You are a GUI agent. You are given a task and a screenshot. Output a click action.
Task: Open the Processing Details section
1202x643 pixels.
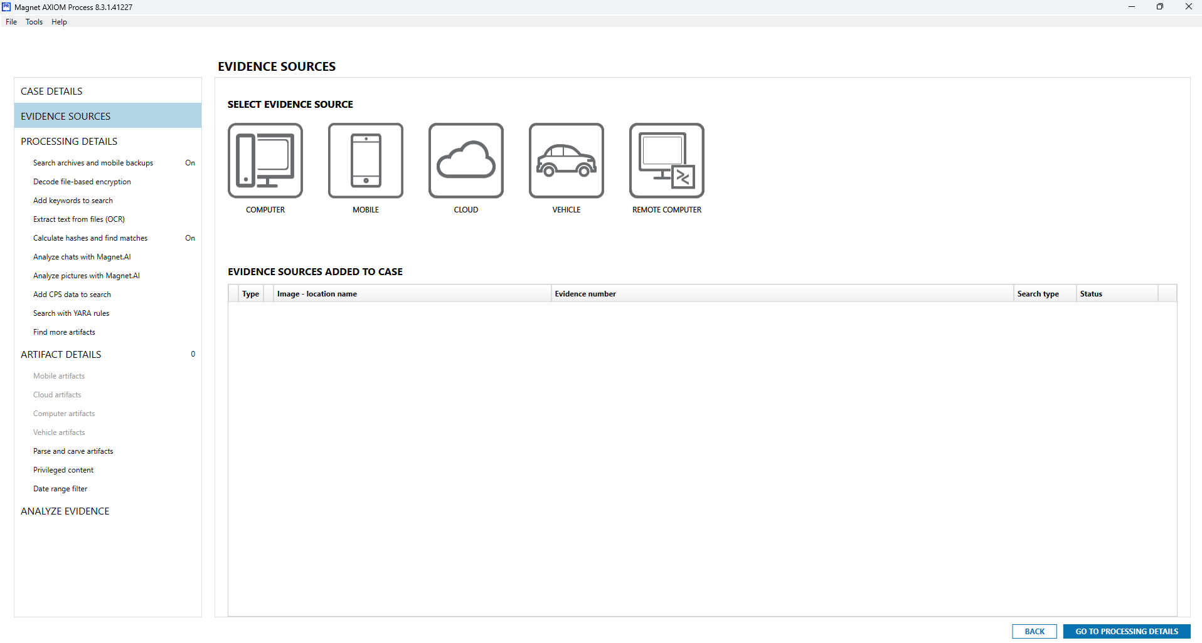108,141
